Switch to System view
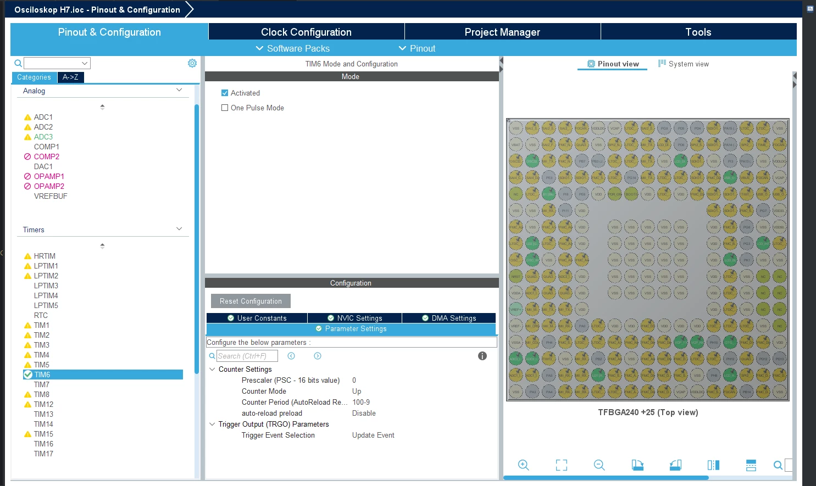 (x=683, y=64)
